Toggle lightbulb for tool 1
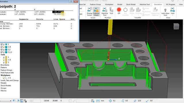Image resolution: width=184 pixels, height=103 pixels. click(x=4, y=57)
